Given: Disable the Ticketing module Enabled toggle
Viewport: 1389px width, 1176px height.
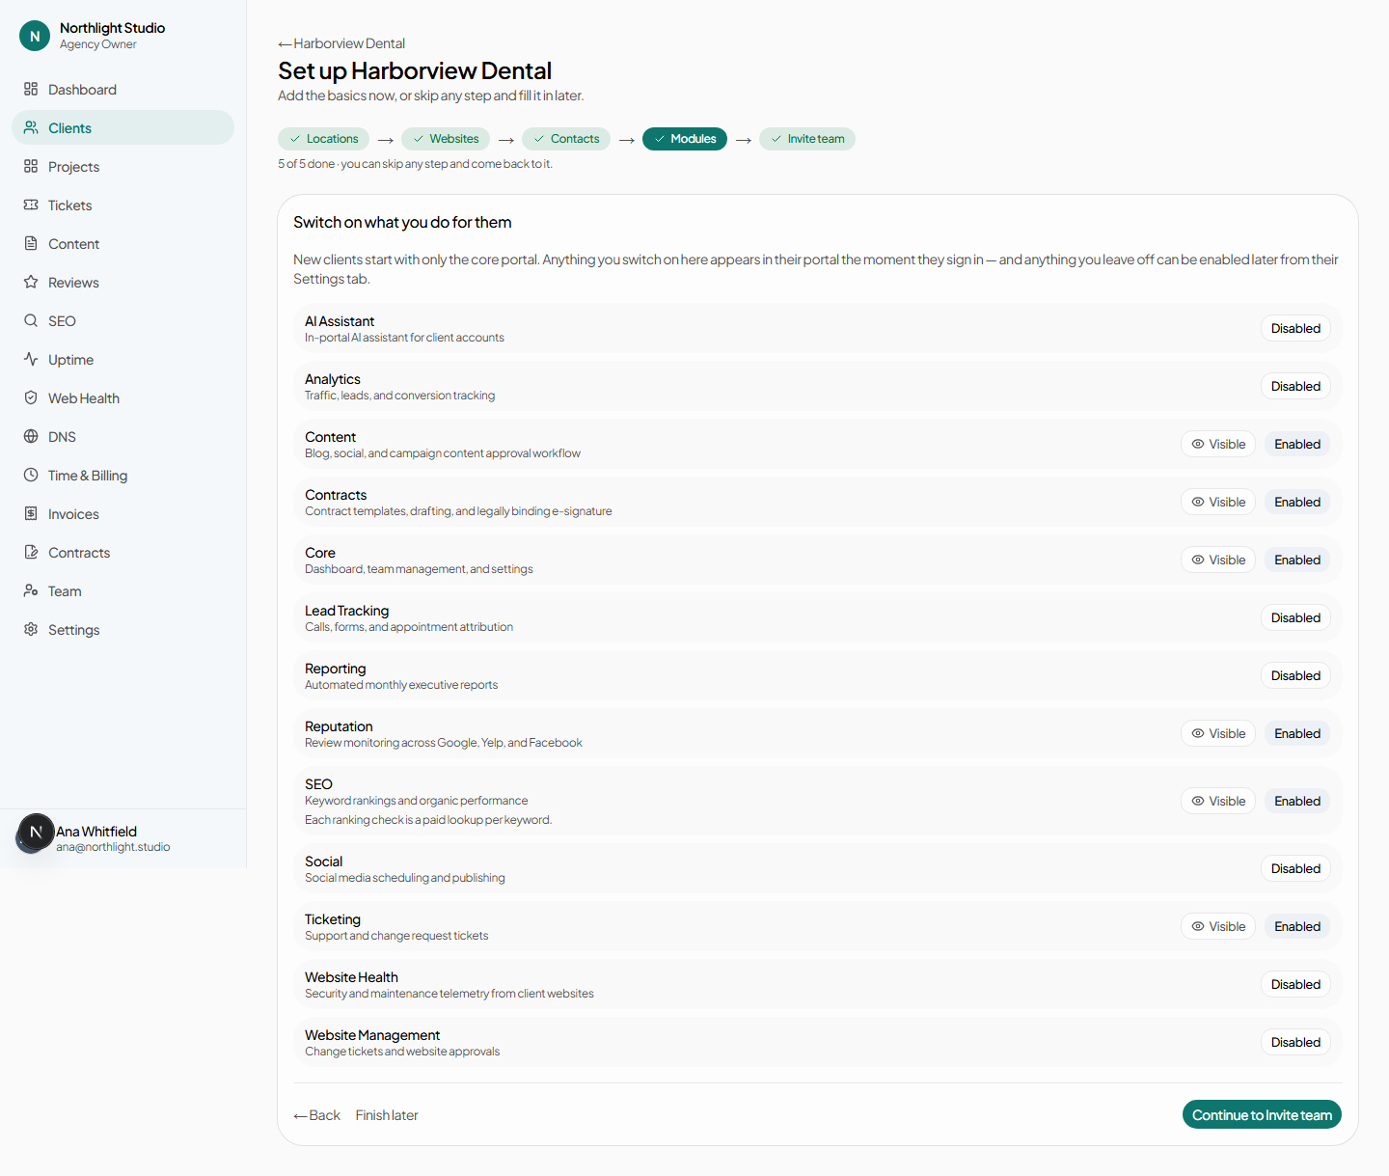Looking at the screenshot, I should point(1297,926).
